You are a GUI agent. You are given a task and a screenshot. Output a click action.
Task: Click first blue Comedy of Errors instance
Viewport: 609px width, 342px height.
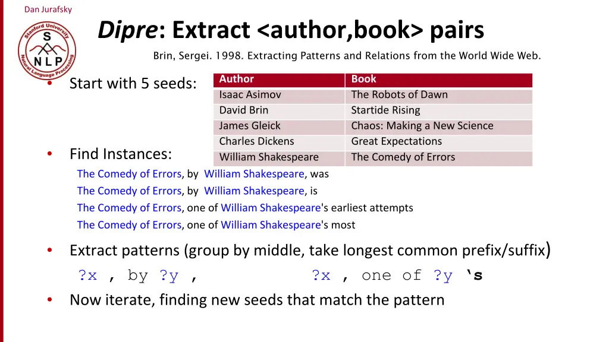[129, 174]
